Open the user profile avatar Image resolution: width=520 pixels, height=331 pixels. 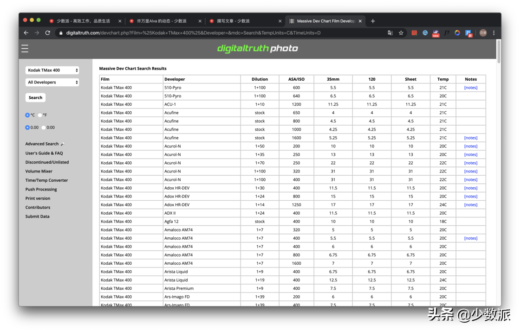[483, 33]
